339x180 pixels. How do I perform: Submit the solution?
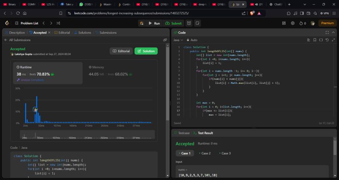(173, 23)
